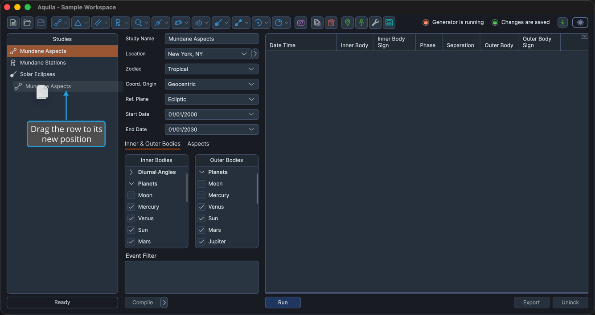Open the Coord. Origin dropdown
This screenshot has height=315, width=595.
point(212,84)
